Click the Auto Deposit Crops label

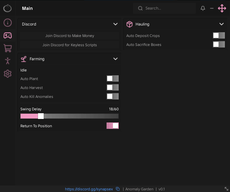click(143, 36)
